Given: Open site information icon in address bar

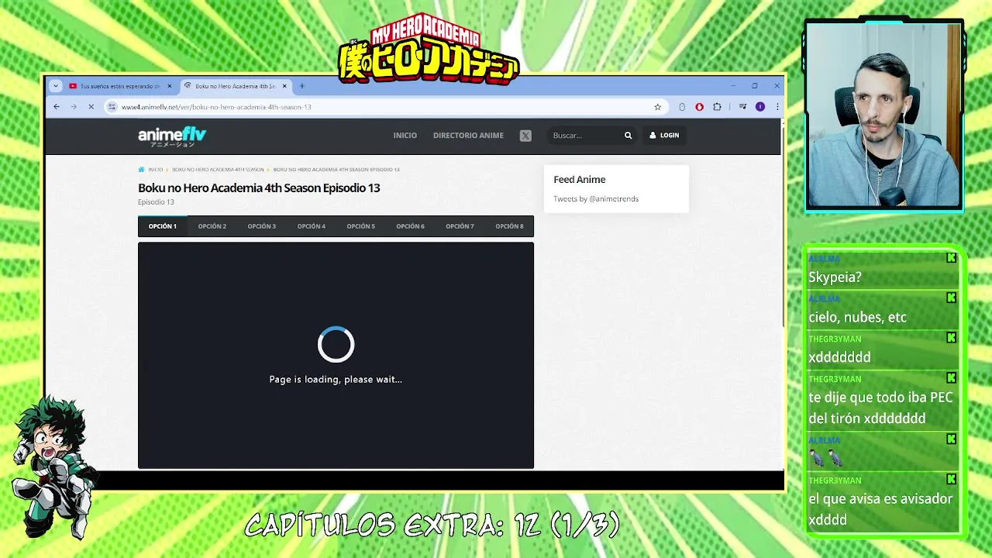Looking at the screenshot, I should point(112,107).
